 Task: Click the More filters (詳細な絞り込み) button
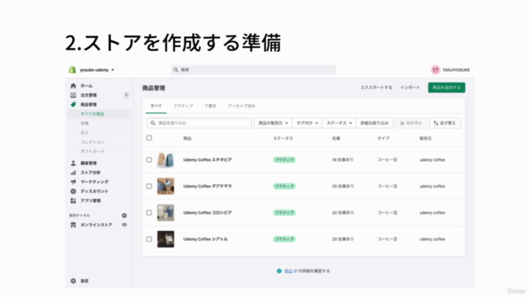click(374, 123)
